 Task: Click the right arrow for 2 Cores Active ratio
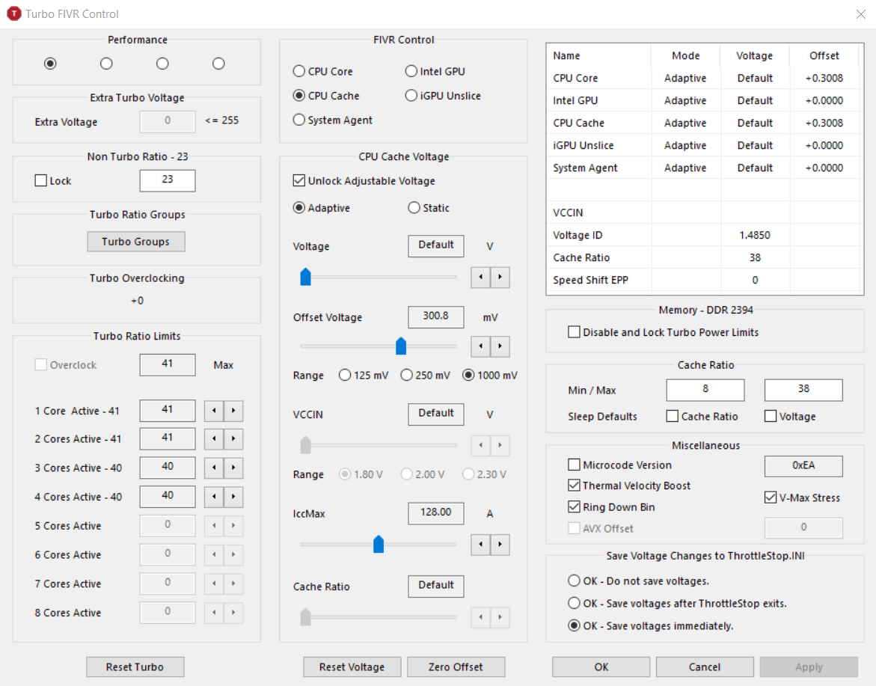(x=233, y=438)
